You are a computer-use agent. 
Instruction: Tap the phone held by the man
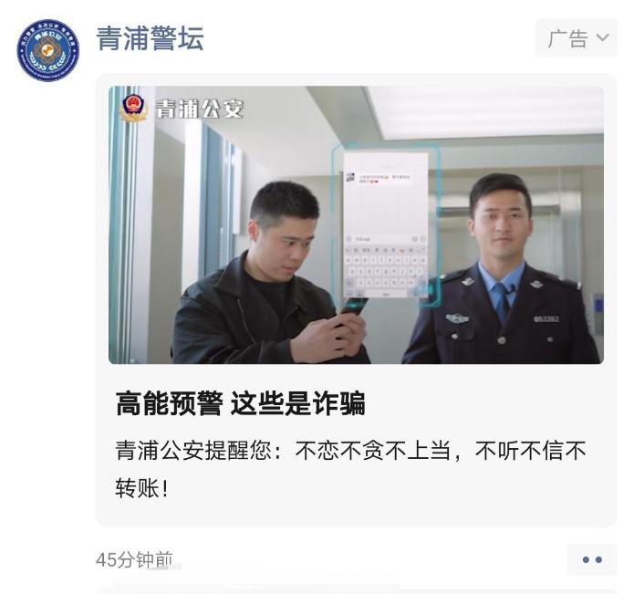[354, 307]
